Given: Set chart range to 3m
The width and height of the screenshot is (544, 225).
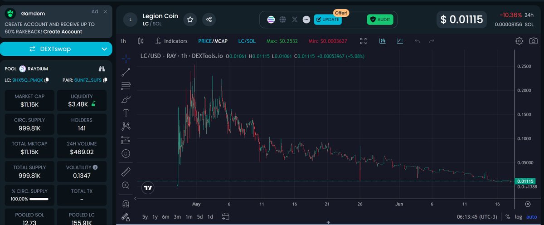Looking at the screenshot, I should tap(178, 216).
